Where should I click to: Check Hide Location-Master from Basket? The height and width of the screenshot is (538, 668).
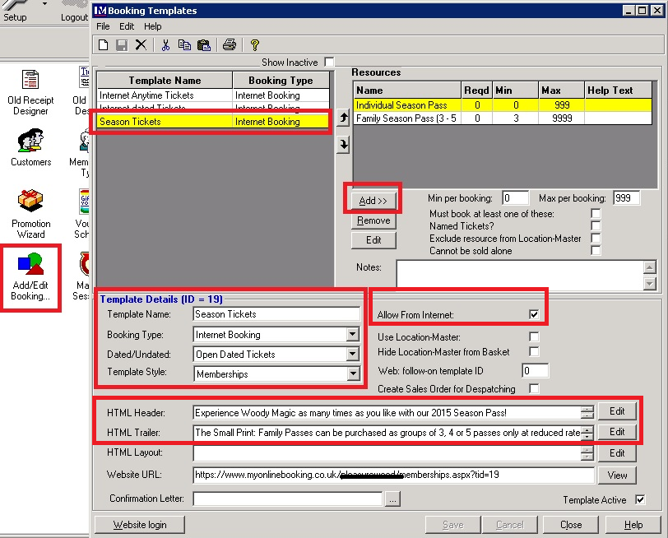coord(534,351)
